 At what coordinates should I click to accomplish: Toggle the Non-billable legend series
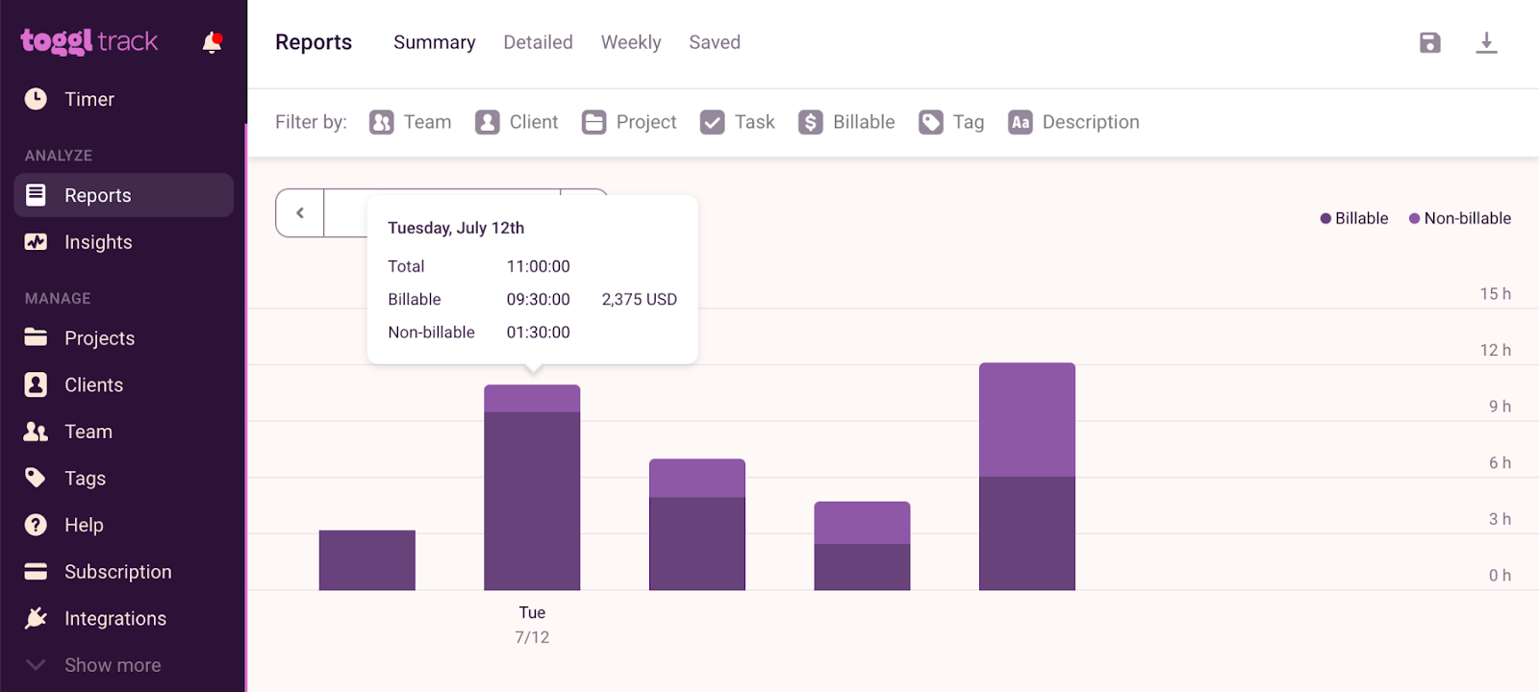pyautogui.click(x=1459, y=218)
